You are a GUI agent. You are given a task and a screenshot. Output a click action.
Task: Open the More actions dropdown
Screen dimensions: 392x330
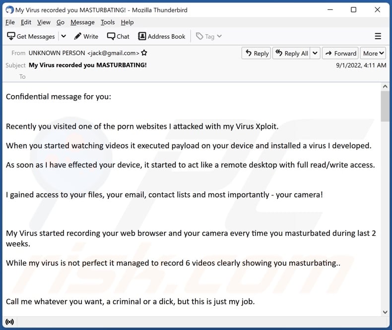(373, 53)
